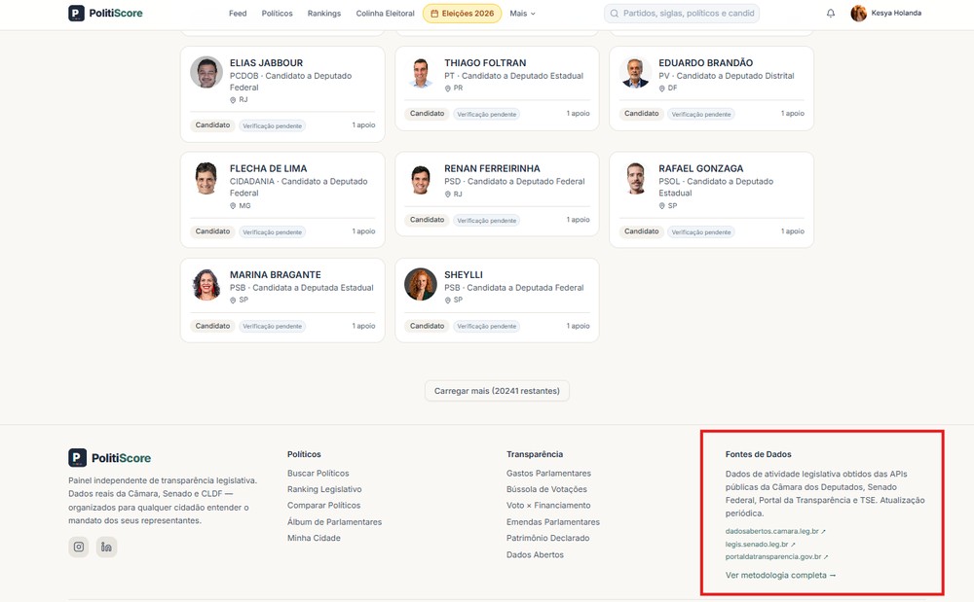The width and height of the screenshot is (974, 602).
Task: Click the RENAN FERREIRINHA name
Action: (492, 168)
